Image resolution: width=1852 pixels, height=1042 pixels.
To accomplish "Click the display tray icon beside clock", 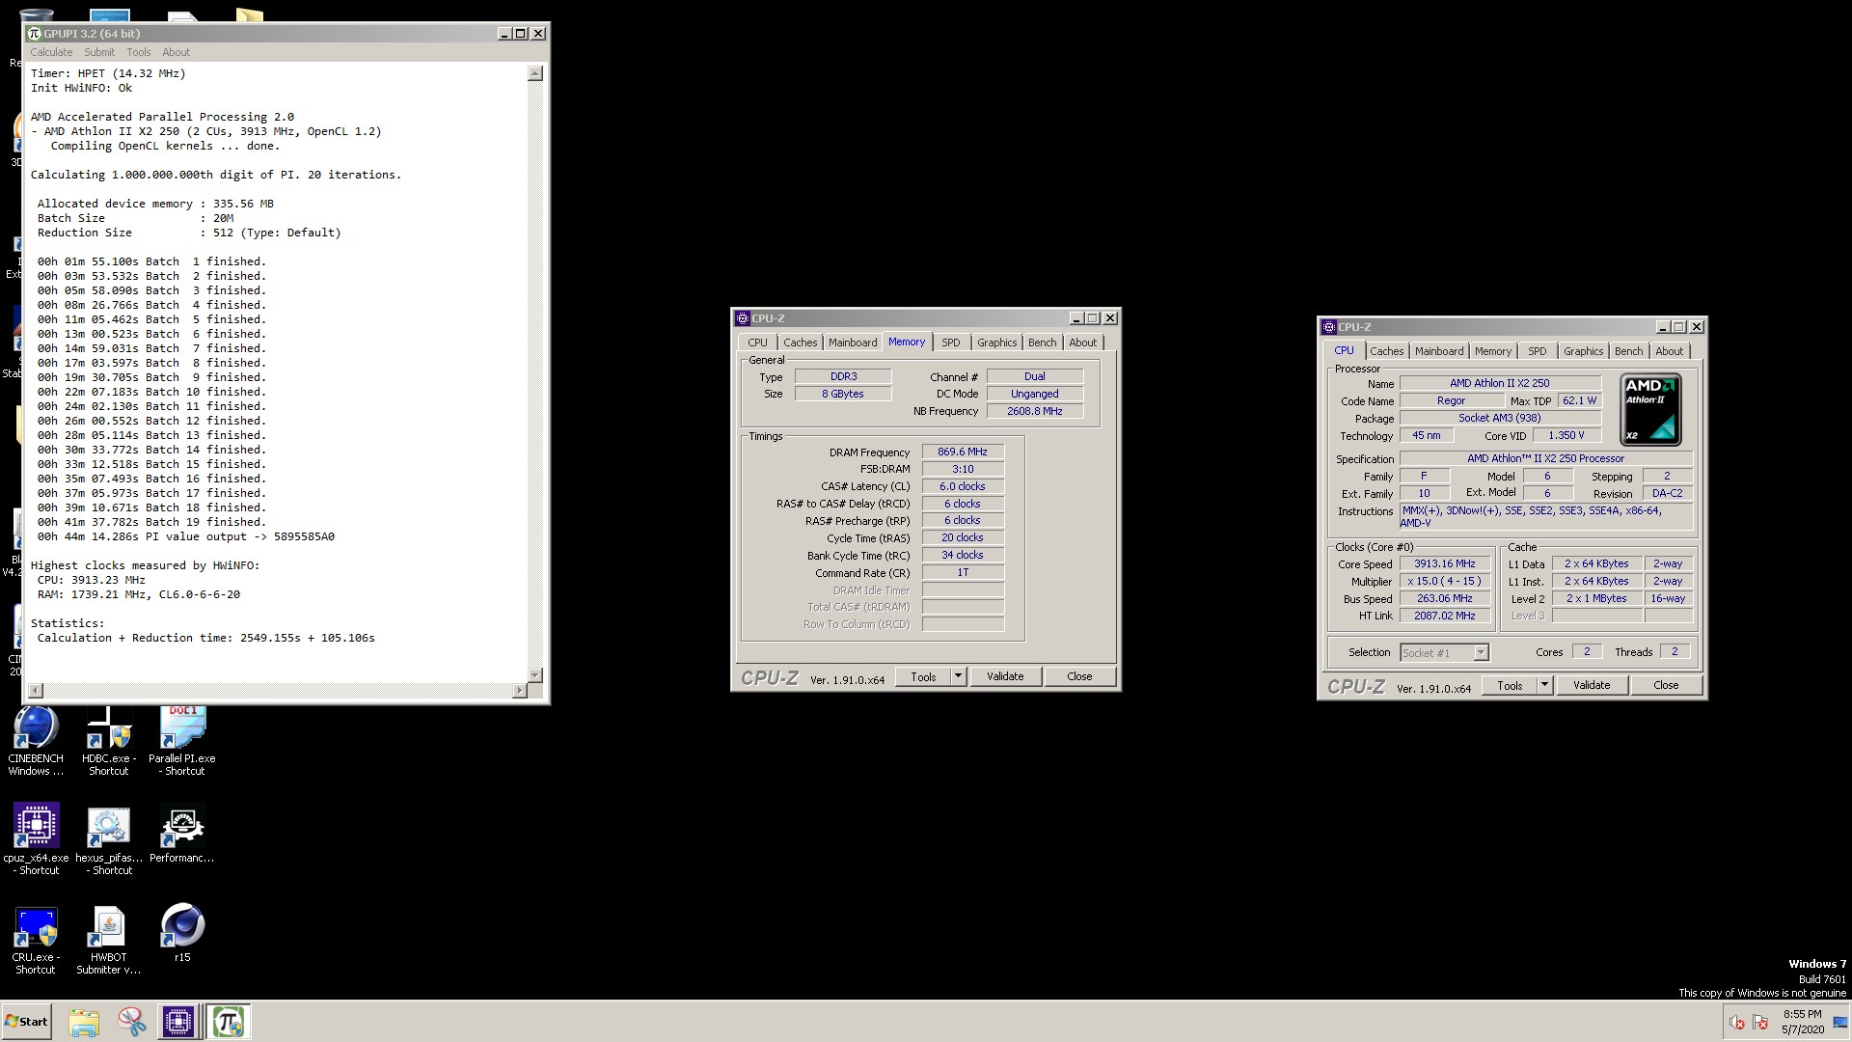I will [1839, 1023].
